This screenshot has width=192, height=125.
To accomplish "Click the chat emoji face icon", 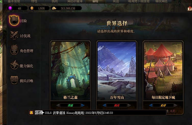I will [x=31, y=113].
